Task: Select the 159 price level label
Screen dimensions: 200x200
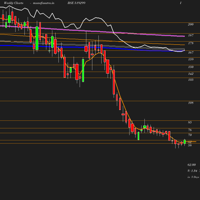Action: pyautogui.click(x=191, y=59)
